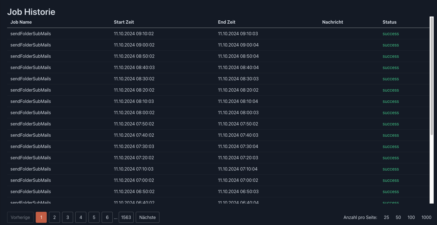Select page 1 in pagination
This screenshot has width=437, height=225.
click(x=41, y=217)
